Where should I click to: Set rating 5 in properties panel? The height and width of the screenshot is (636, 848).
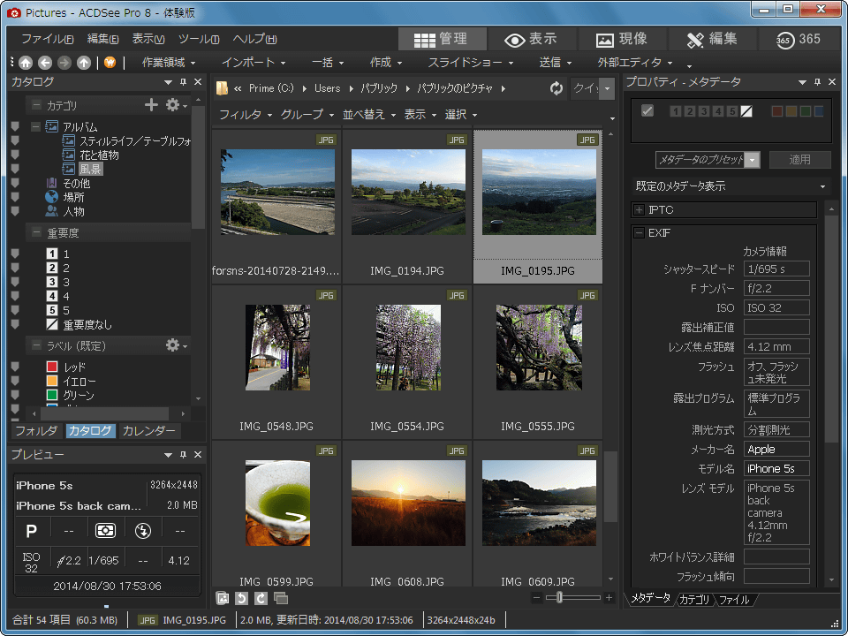pyautogui.click(x=732, y=111)
